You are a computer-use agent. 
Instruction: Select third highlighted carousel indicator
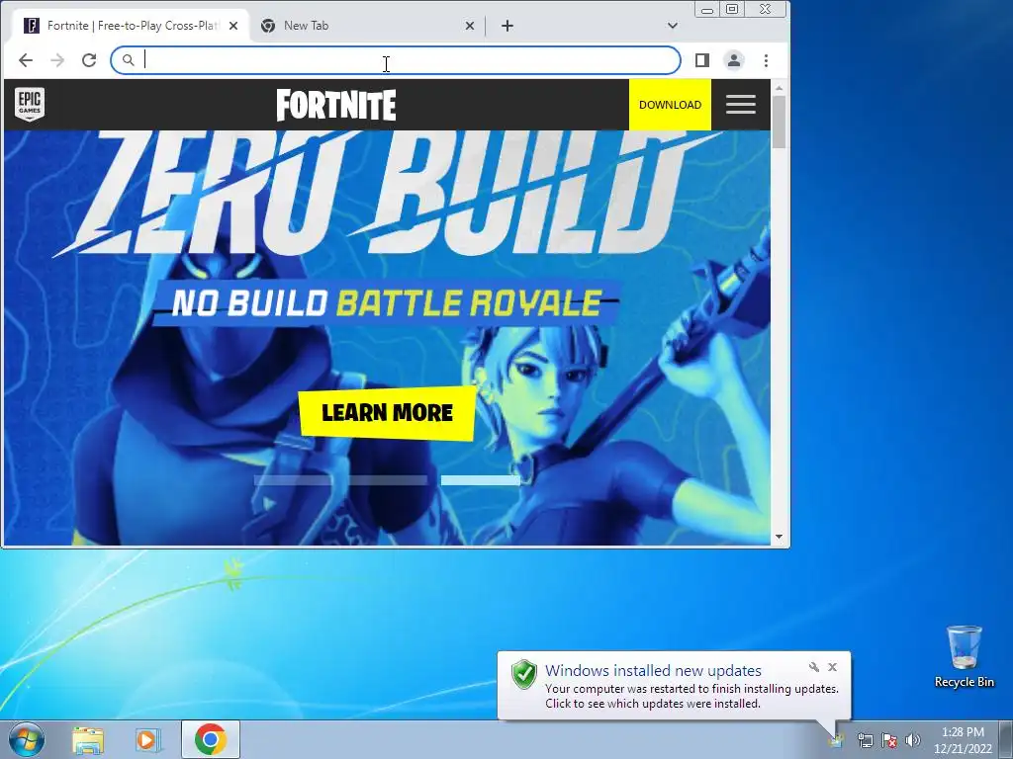(480, 480)
